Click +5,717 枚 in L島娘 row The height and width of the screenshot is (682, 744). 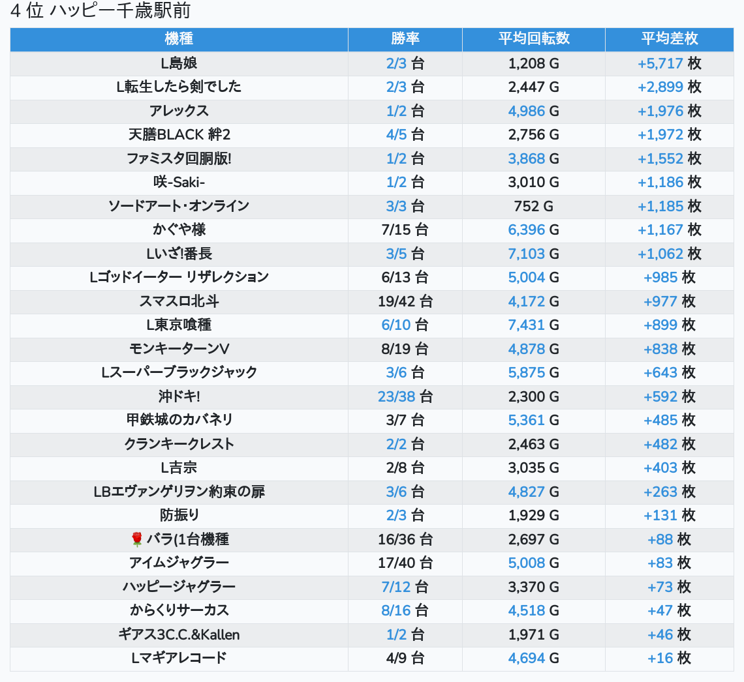670,63
